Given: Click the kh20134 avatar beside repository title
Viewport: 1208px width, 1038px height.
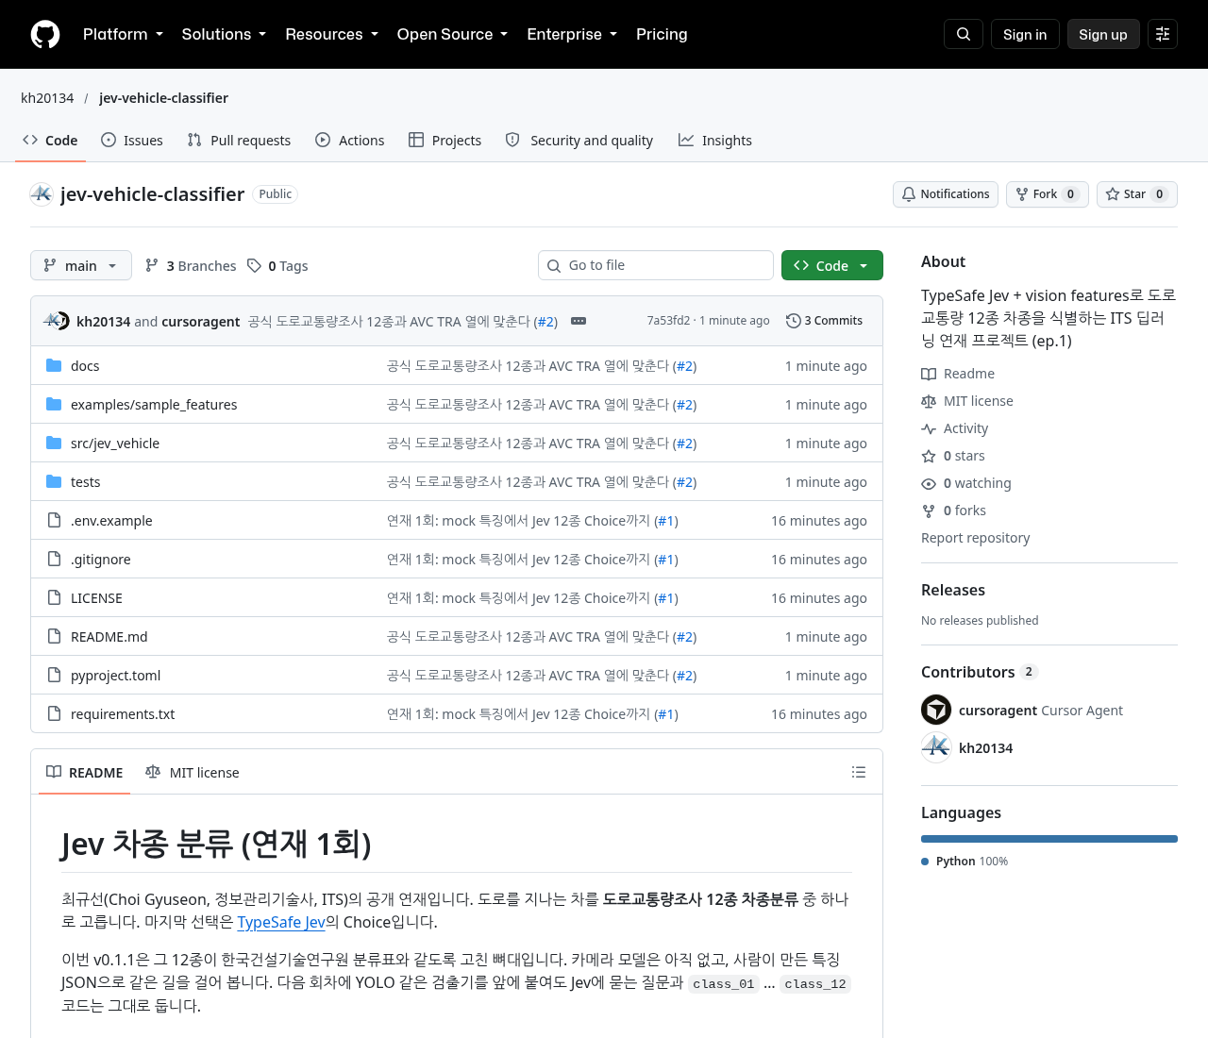Looking at the screenshot, I should 42,194.
